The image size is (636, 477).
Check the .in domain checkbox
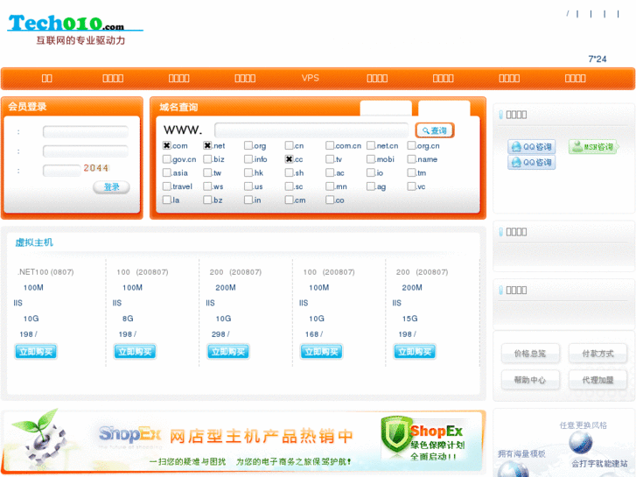point(248,200)
